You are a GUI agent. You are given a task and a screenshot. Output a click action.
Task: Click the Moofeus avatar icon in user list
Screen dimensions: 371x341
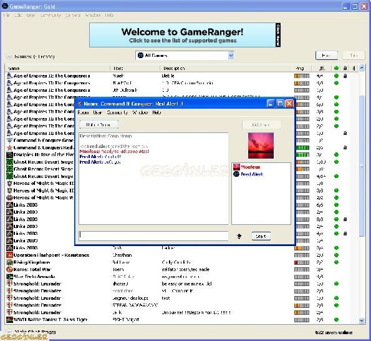point(236,167)
